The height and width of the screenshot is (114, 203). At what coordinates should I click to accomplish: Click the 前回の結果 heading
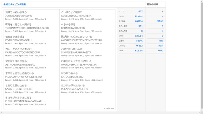click(152, 4)
